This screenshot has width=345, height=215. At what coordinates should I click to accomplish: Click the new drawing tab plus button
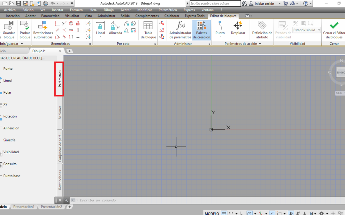coord(70,51)
